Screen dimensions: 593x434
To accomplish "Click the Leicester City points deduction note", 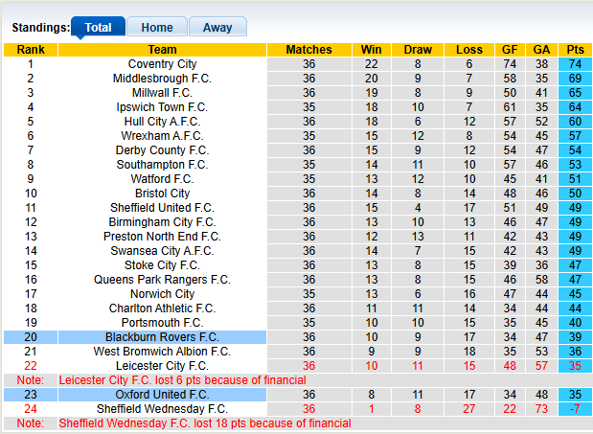I will (x=182, y=380).
